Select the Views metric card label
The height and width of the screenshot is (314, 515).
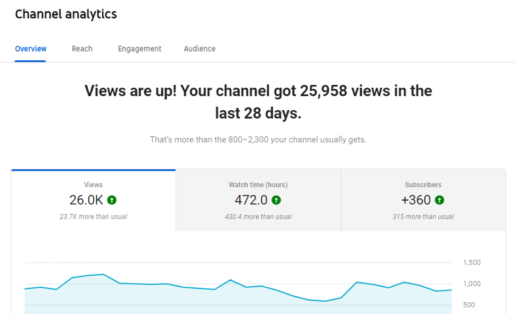(x=93, y=185)
